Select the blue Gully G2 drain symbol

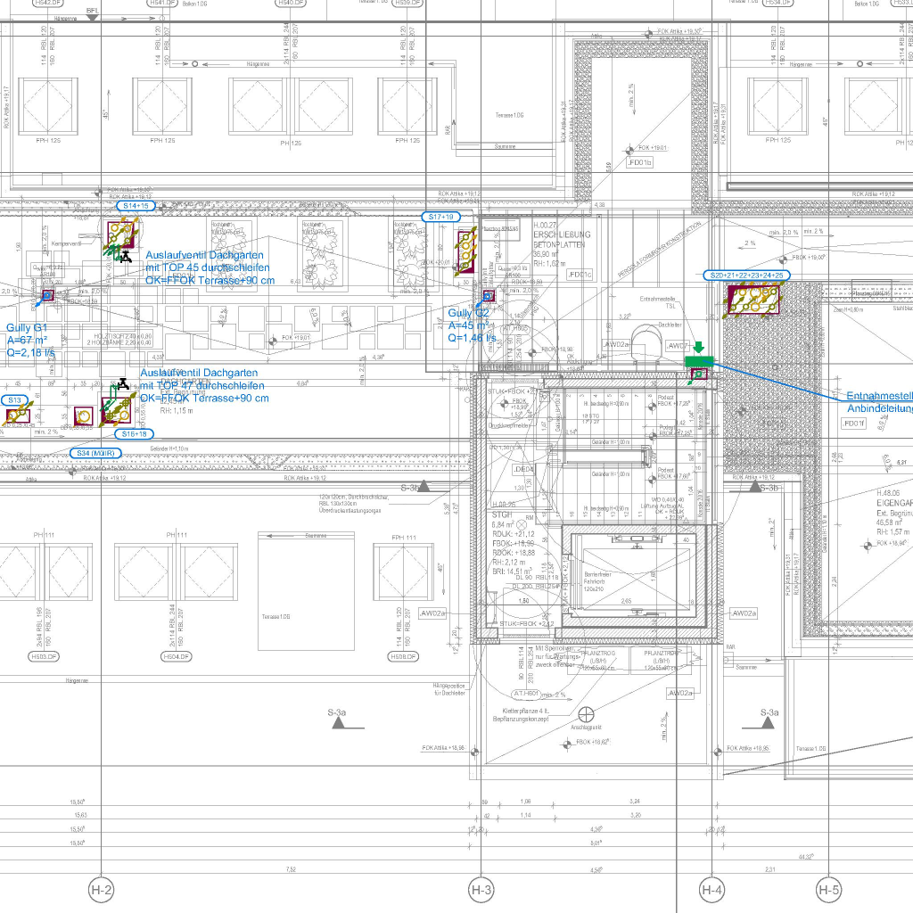488,295
